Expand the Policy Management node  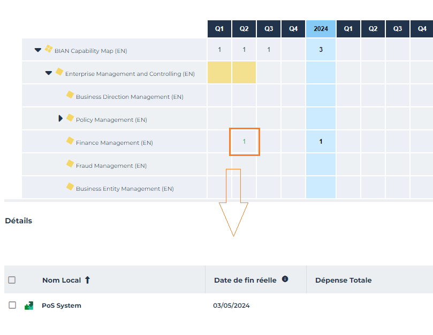[60, 119]
